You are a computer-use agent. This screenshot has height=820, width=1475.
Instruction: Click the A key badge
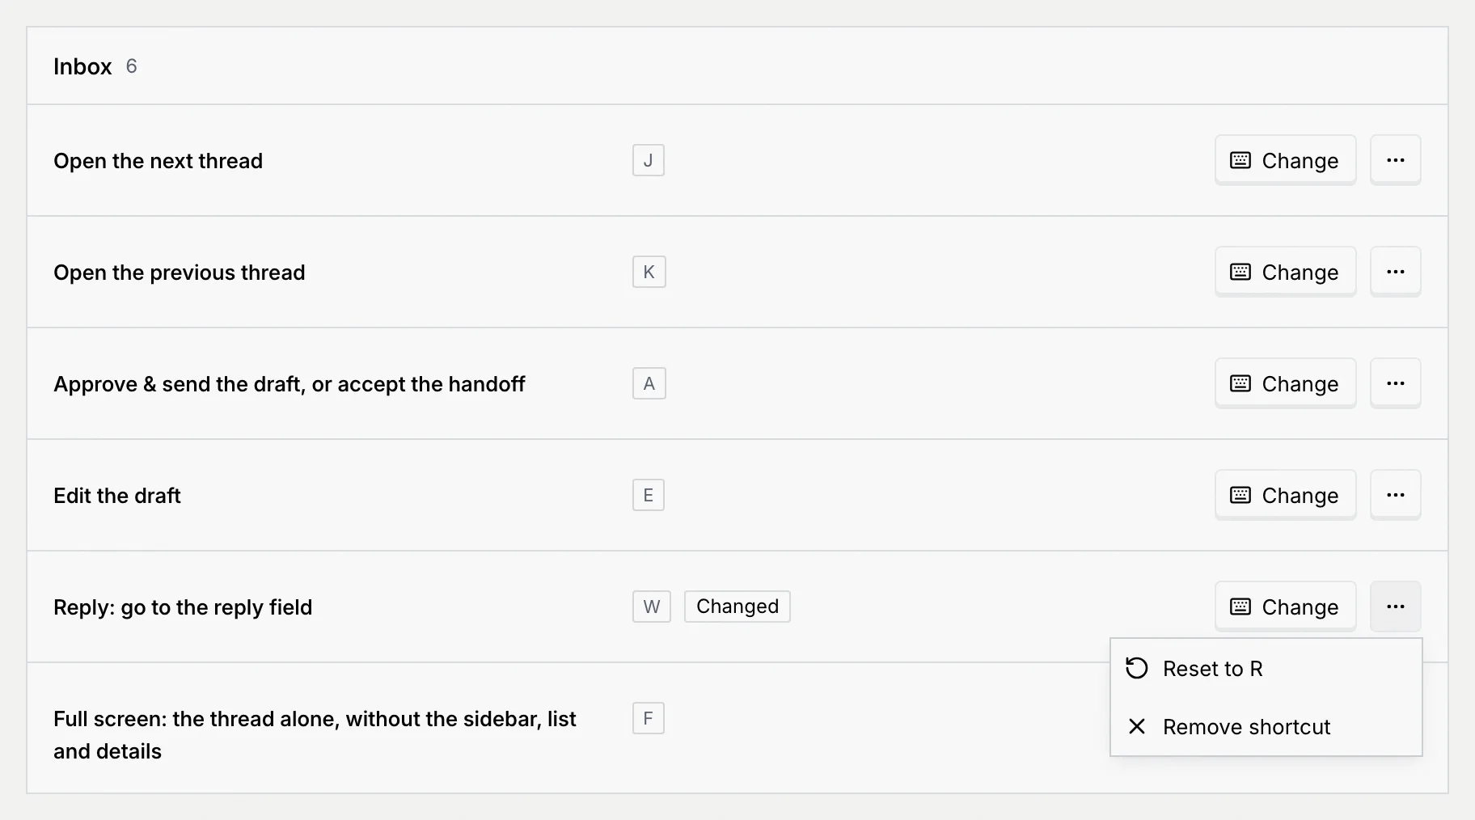click(x=649, y=383)
